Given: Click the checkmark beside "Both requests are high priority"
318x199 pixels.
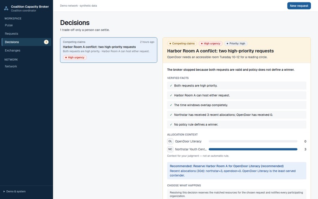Looking at the screenshot, I should 171,86.
